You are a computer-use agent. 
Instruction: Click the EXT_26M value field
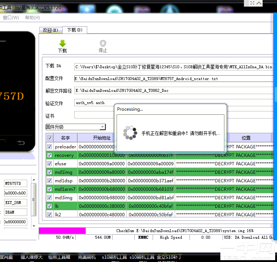pyautogui.click(x=15, y=203)
